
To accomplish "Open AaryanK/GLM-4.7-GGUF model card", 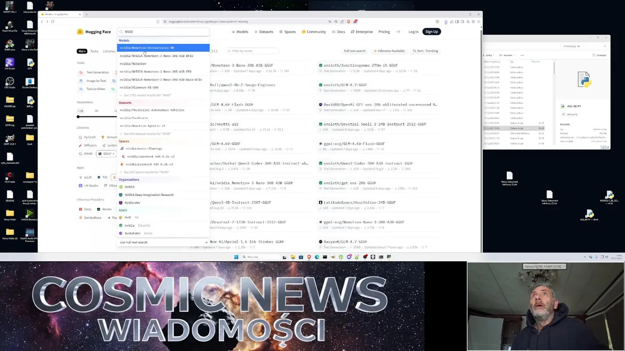I will pos(379,244).
